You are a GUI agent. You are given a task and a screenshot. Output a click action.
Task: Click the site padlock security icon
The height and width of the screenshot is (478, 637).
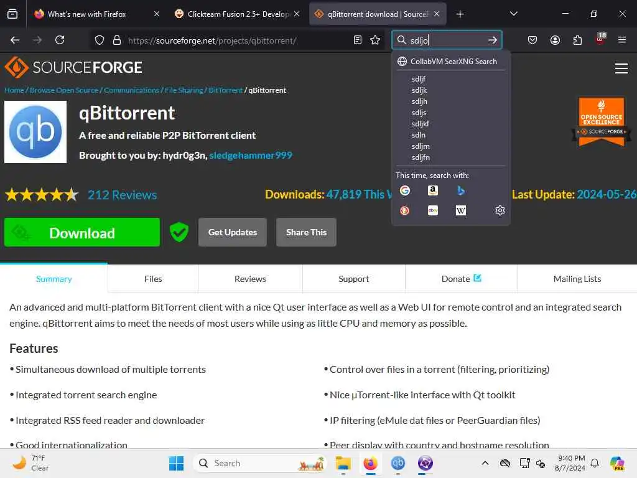click(117, 40)
